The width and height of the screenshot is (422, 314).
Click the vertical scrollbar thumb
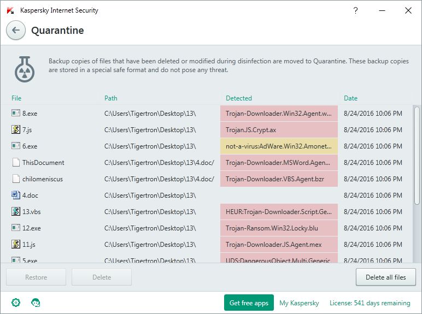pyautogui.click(x=417, y=156)
